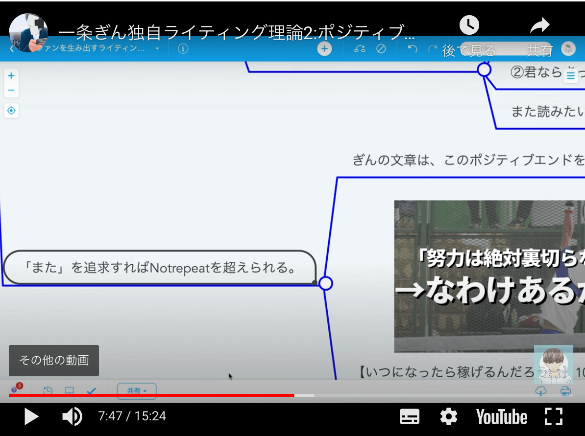This screenshot has height=436, width=585.
Task: Click the Watch later clock icon
Action: (x=469, y=25)
